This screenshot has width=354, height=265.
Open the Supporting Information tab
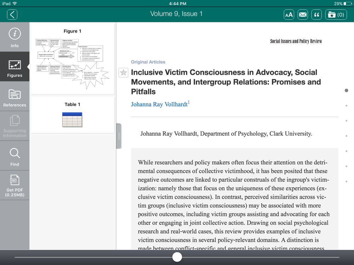tap(15, 126)
